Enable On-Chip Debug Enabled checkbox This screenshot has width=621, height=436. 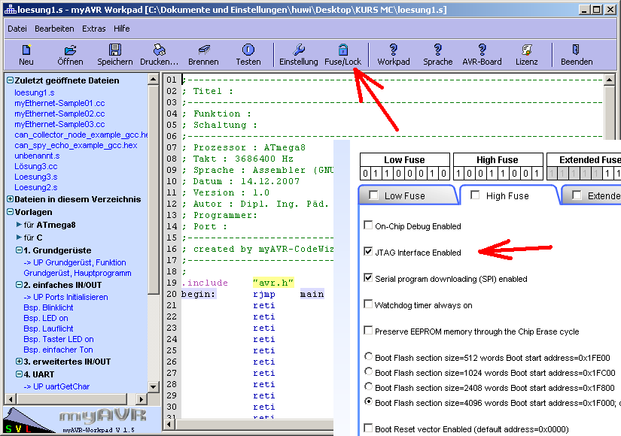(x=368, y=226)
